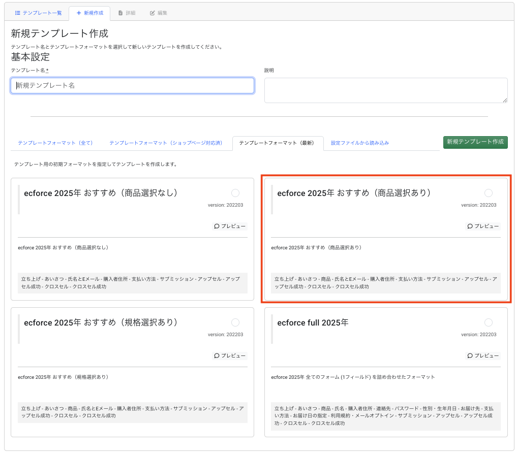The height and width of the screenshot is (454, 517).
Task: Click version text in 商品選択なし card
Action: [x=225, y=205]
